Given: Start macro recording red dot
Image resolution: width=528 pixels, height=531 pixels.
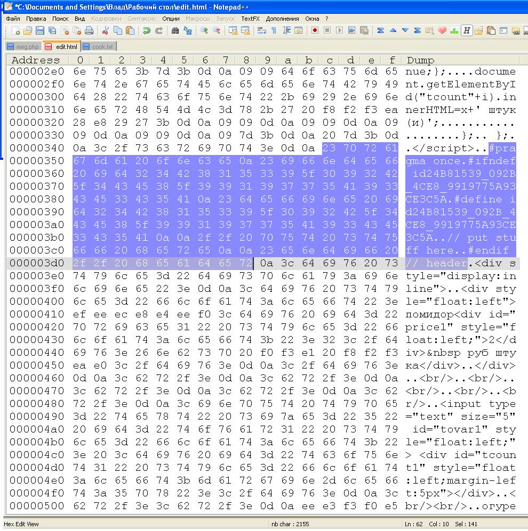Looking at the screenshot, I should click(315, 30).
